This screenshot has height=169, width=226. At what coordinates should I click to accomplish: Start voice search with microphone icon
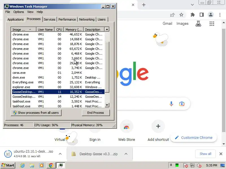[171, 104]
